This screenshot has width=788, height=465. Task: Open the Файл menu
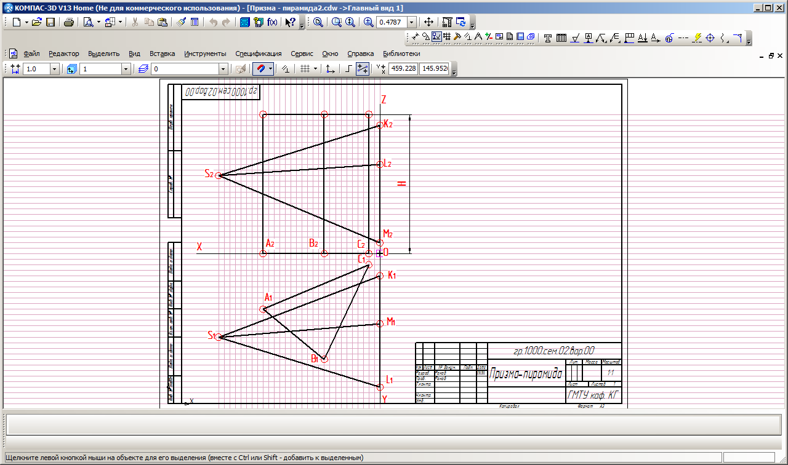[x=31, y=54]
